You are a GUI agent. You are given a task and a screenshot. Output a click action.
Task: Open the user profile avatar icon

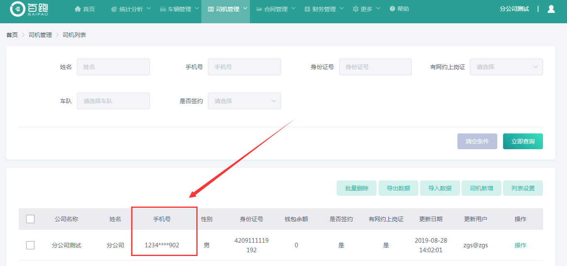551,9
